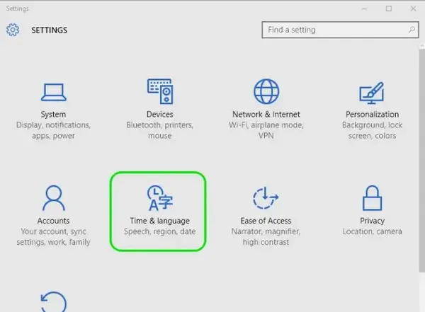This screenshot has width=425, height=312.
Task: Click the Privacy label
Action: [x=372, y=221]
